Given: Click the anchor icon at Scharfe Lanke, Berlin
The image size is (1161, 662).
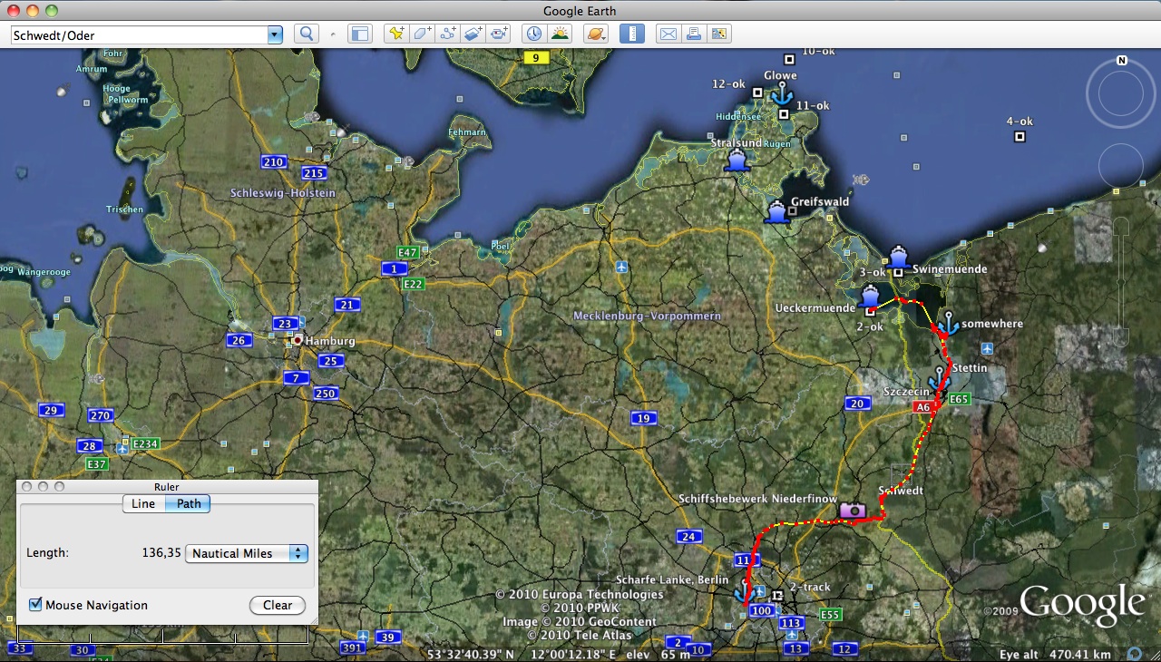Looking at the screenshot, I should point(745,591).
